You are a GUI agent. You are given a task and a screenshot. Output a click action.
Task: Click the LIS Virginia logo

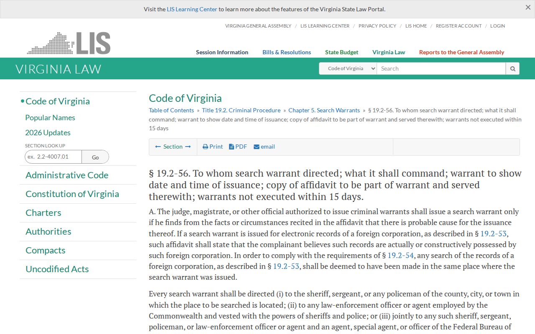click(69, 43)
